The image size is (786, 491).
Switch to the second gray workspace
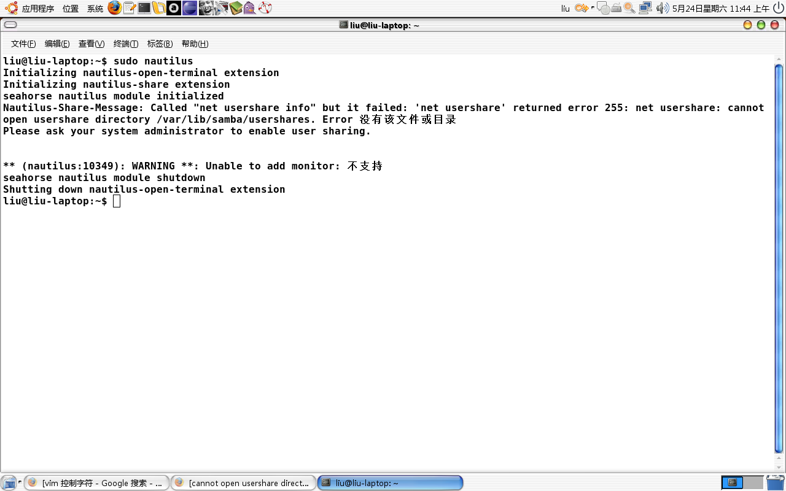pyautogui.click(x=753, y=482)
